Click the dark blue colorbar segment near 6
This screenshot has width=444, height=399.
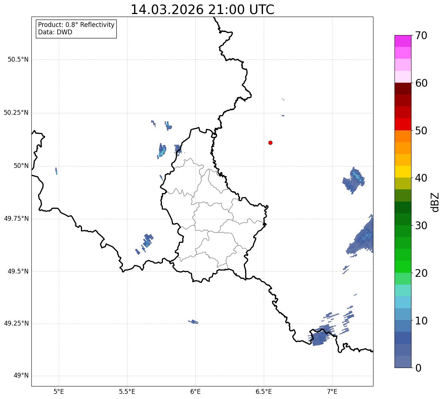(x=403, y=338)
